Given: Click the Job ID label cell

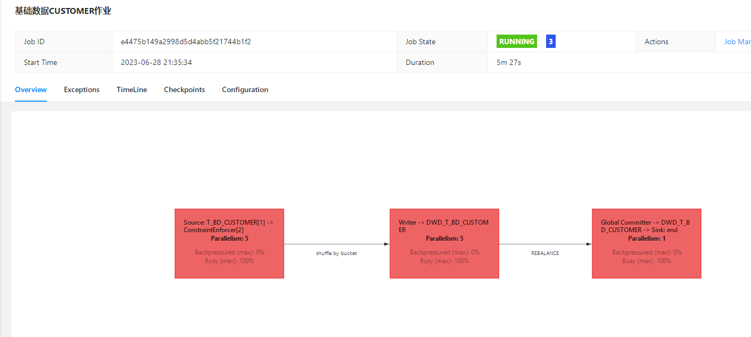Looking at the screenshot, I should coord(64,42).
